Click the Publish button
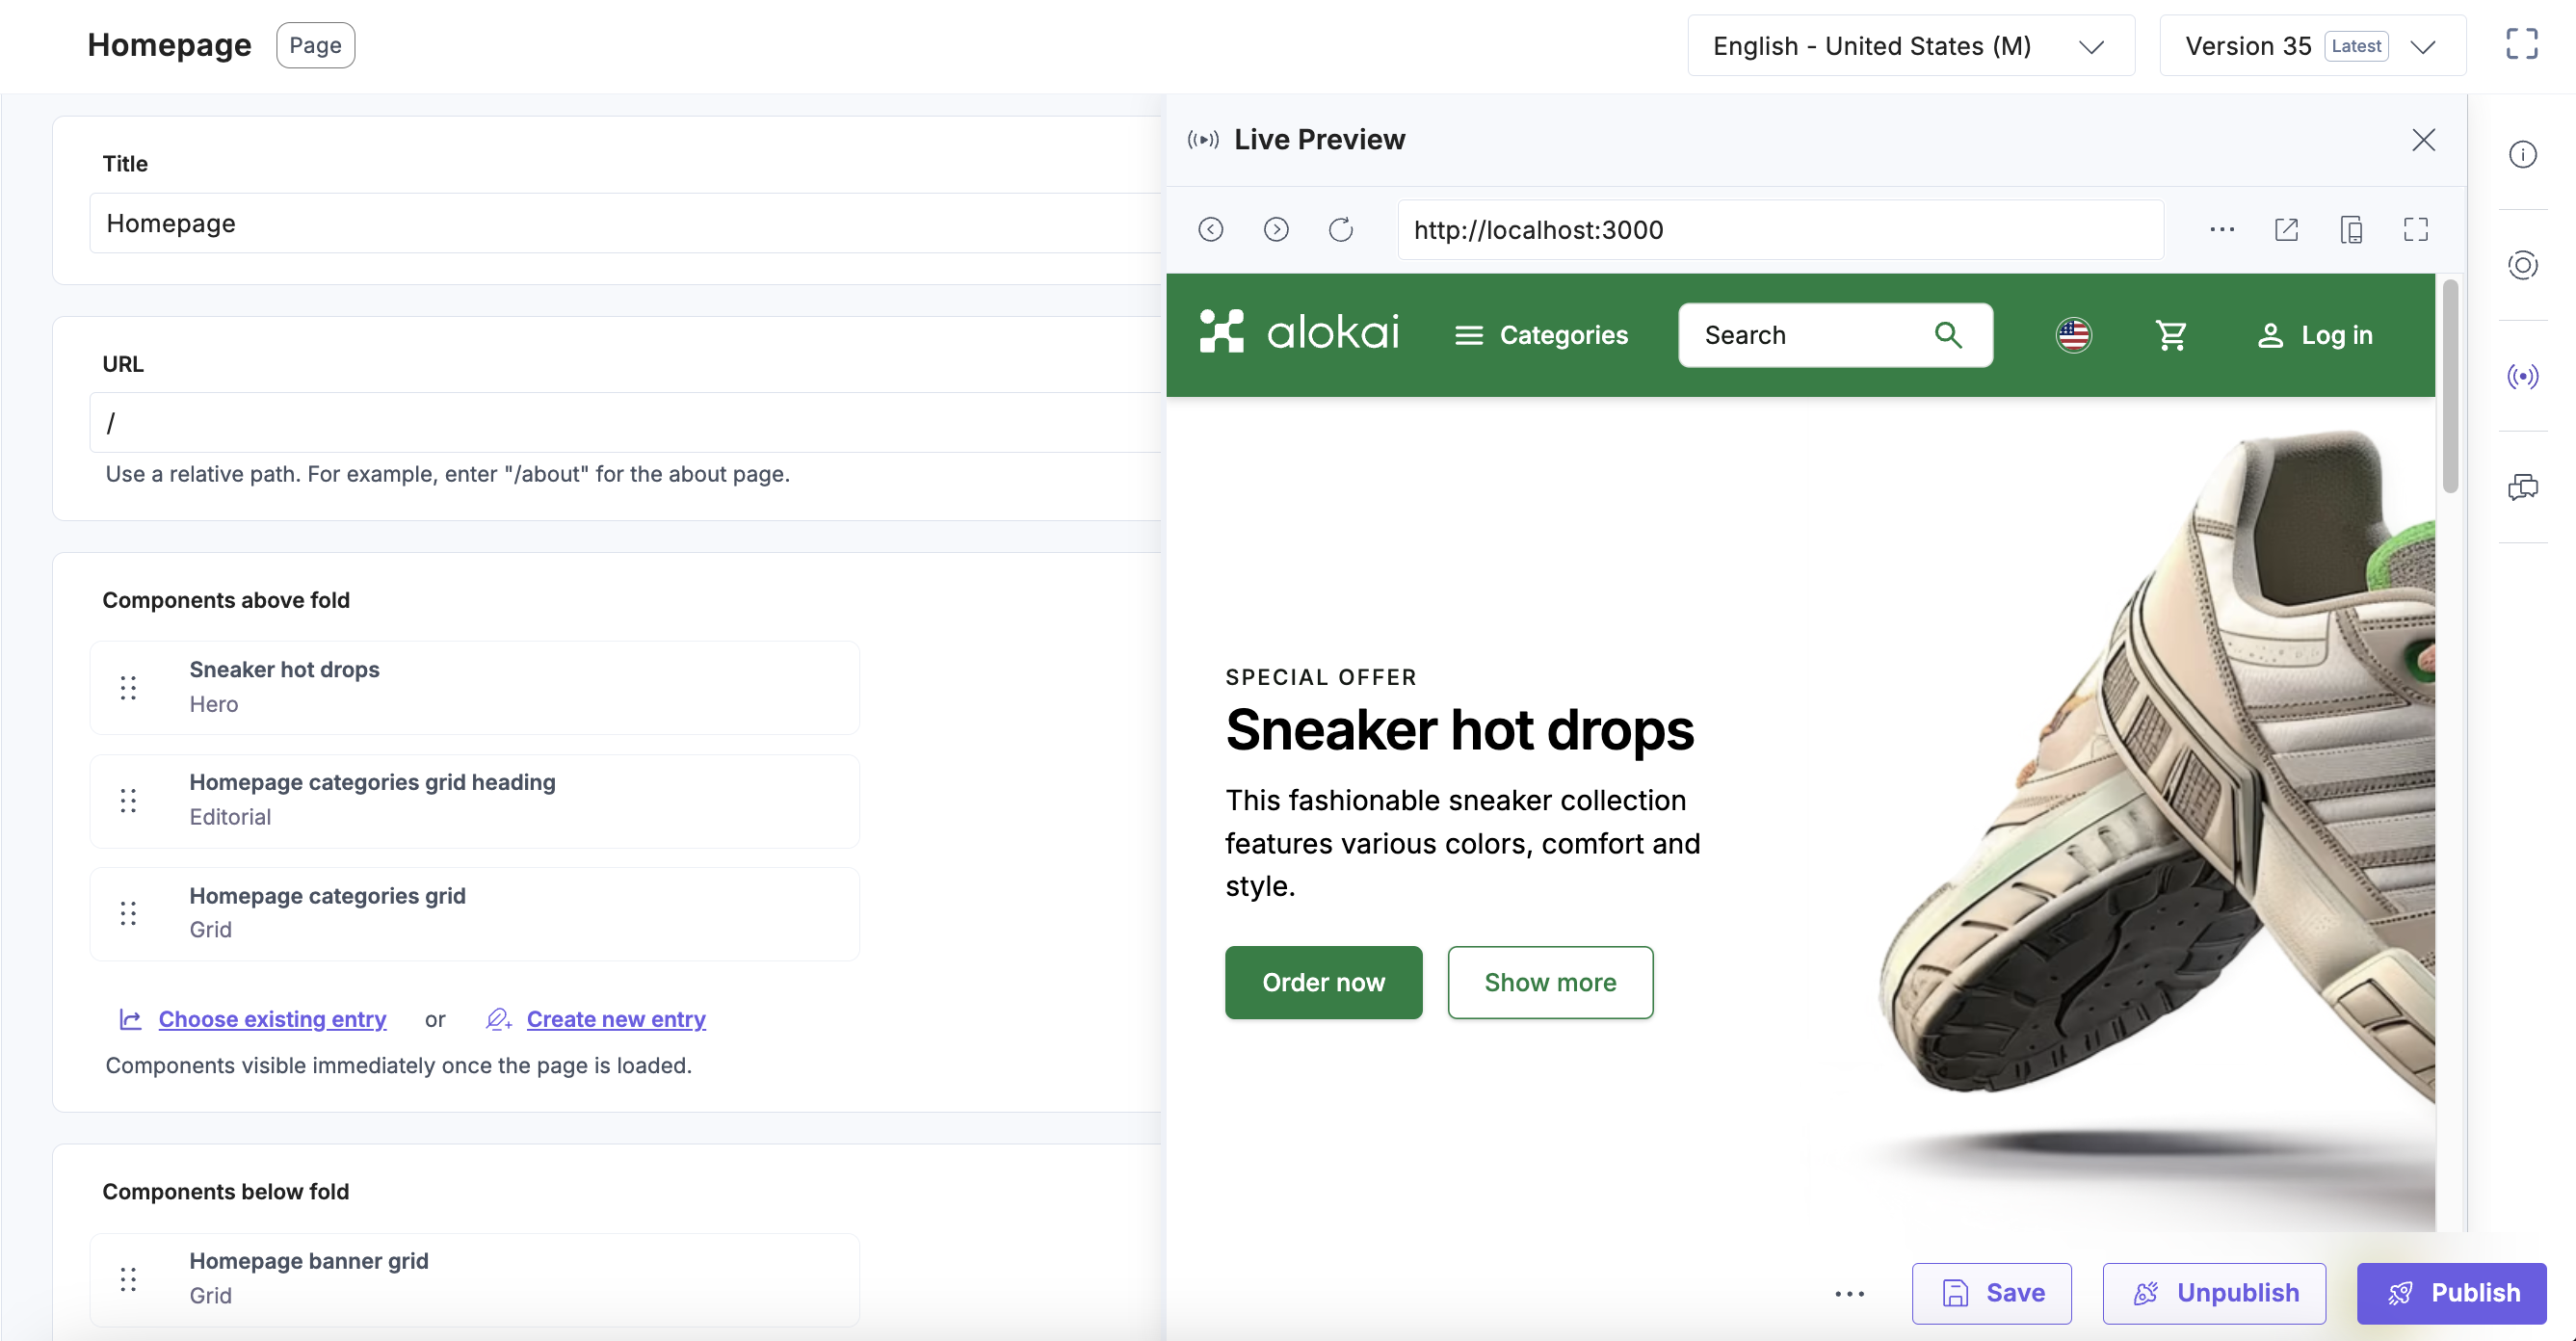Image resolution: width=2576 pixels, height=1341 pixels. pos(2452,1294)
